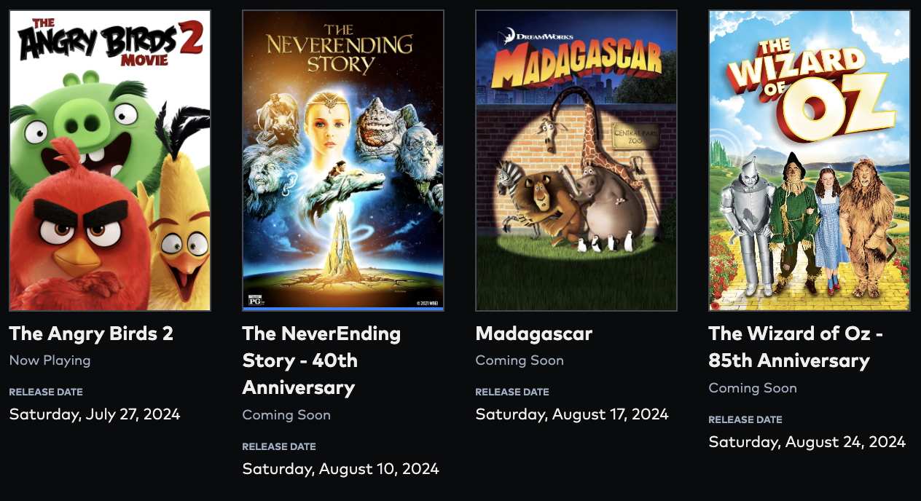This screenshot has height=501, width=921.
Task: Click the date Saturday, August 10, 2024
Action: [341, 469]
